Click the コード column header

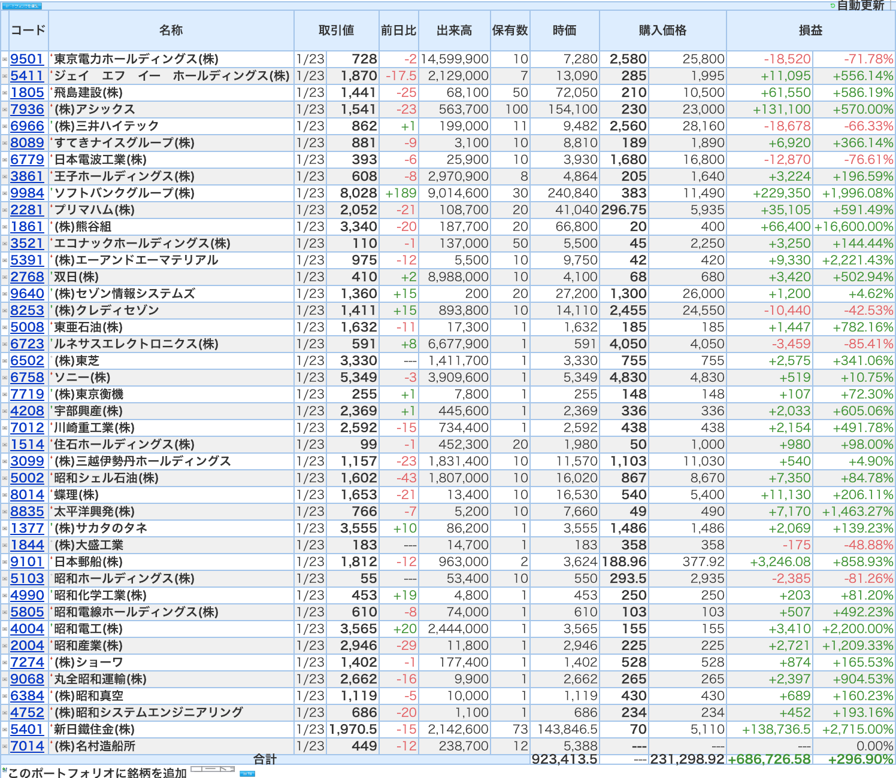coord(28,31)
